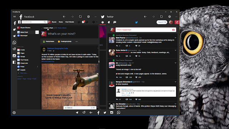Select Facebook icon in left sidebar
The height and width of the screenshot is (129, 229).
(x=15, y=23)
